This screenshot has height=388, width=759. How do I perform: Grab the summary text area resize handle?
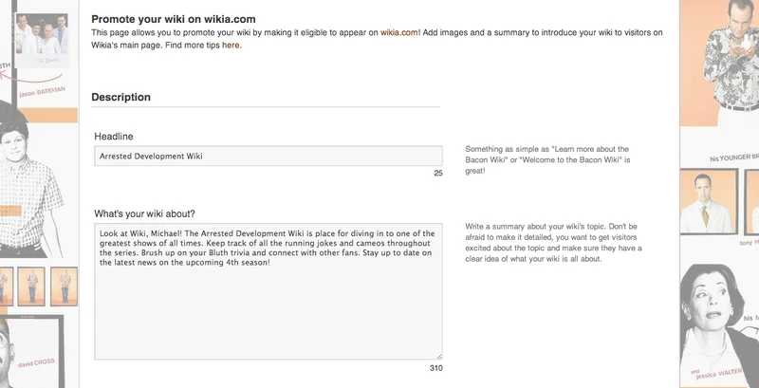[x=438, y=356]
